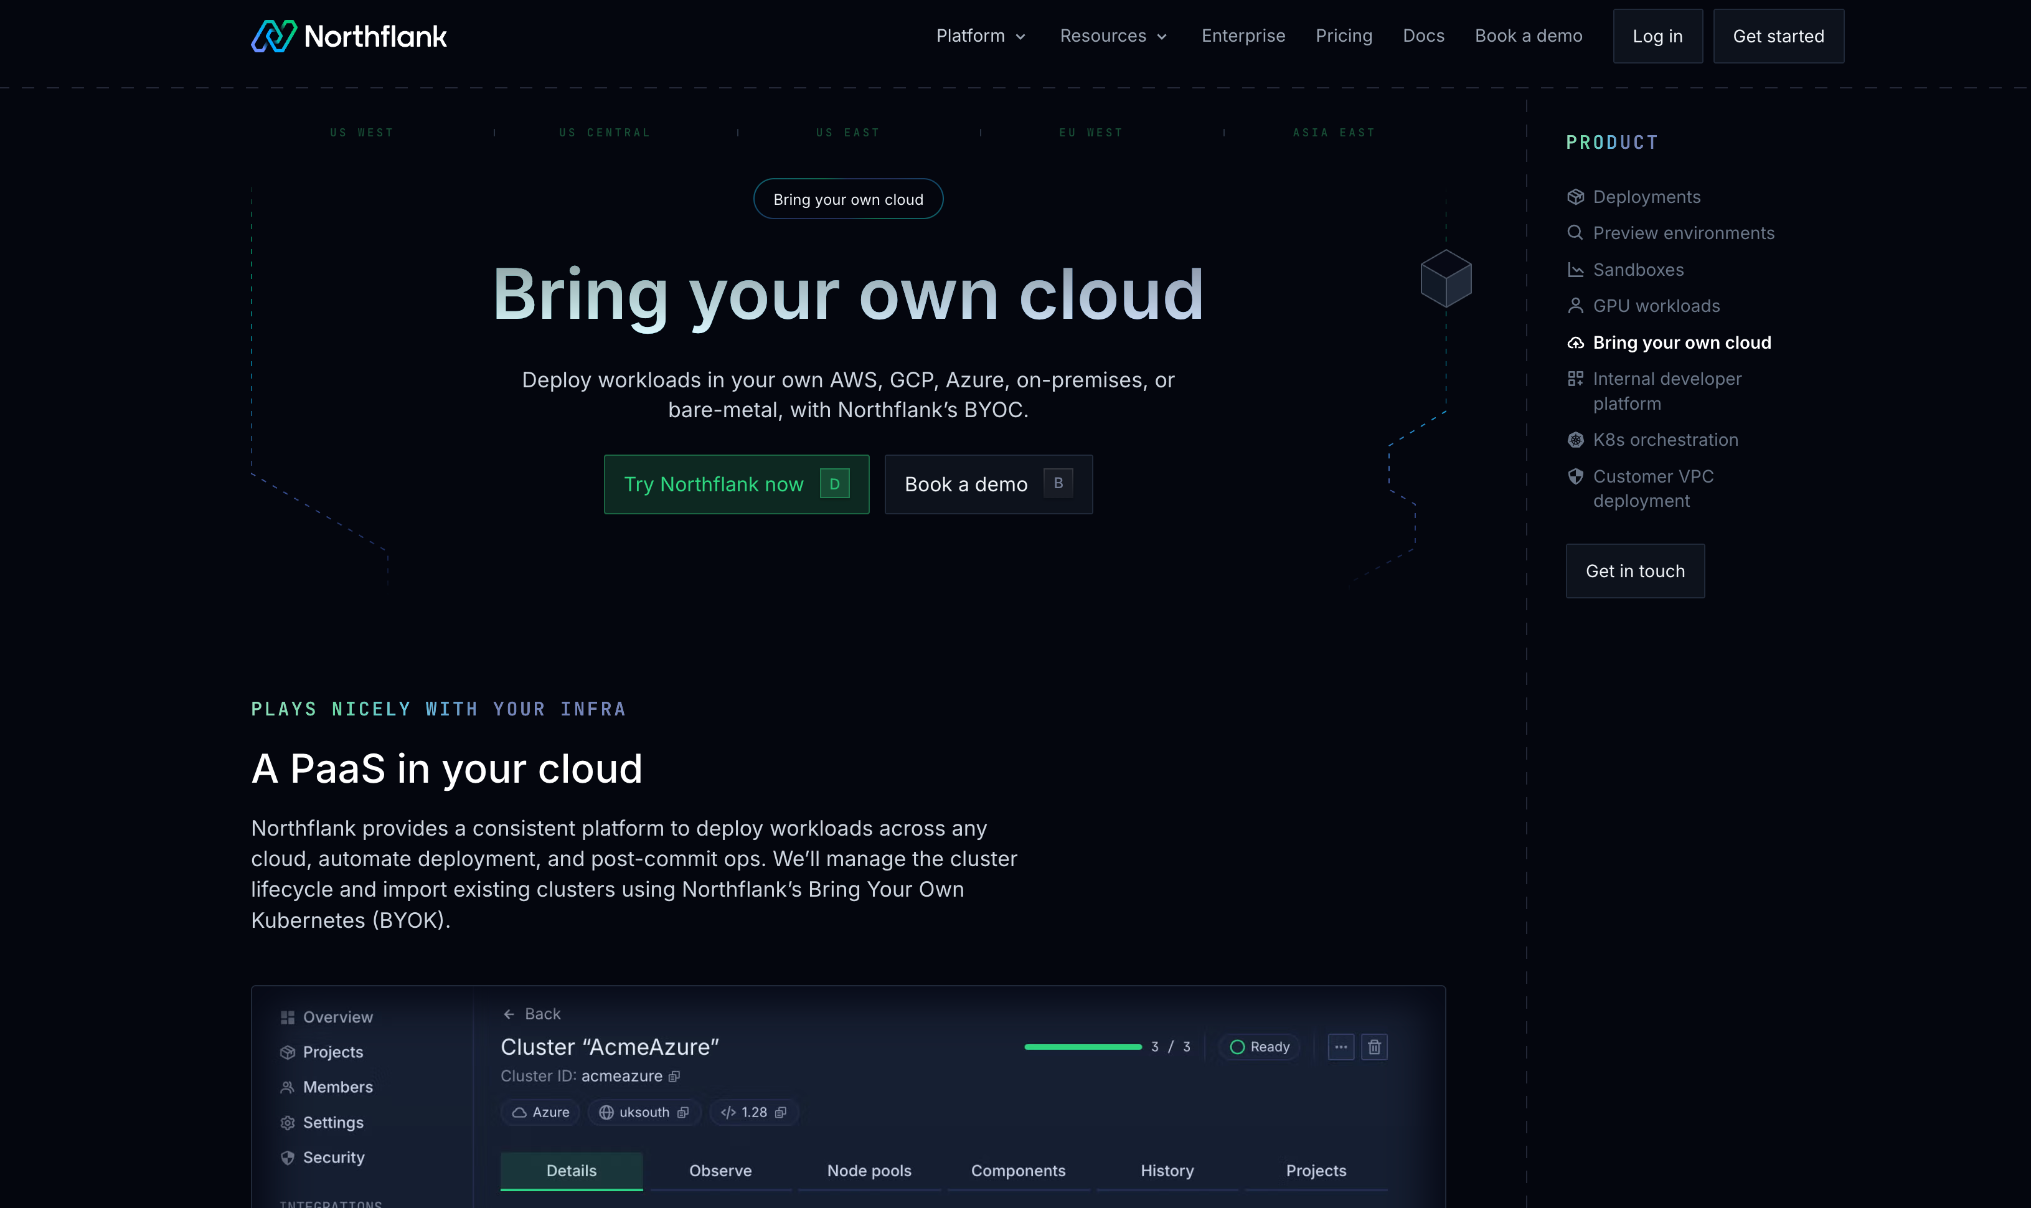Select the History tab

click(x=1167, y=1171)
